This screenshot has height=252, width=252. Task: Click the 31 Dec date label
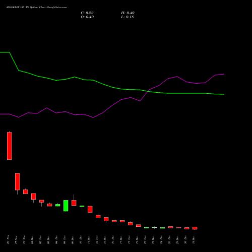[194, 240]
